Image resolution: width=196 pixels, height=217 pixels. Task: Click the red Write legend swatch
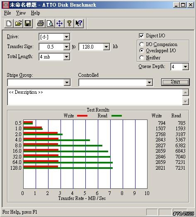tap(82, 116)
